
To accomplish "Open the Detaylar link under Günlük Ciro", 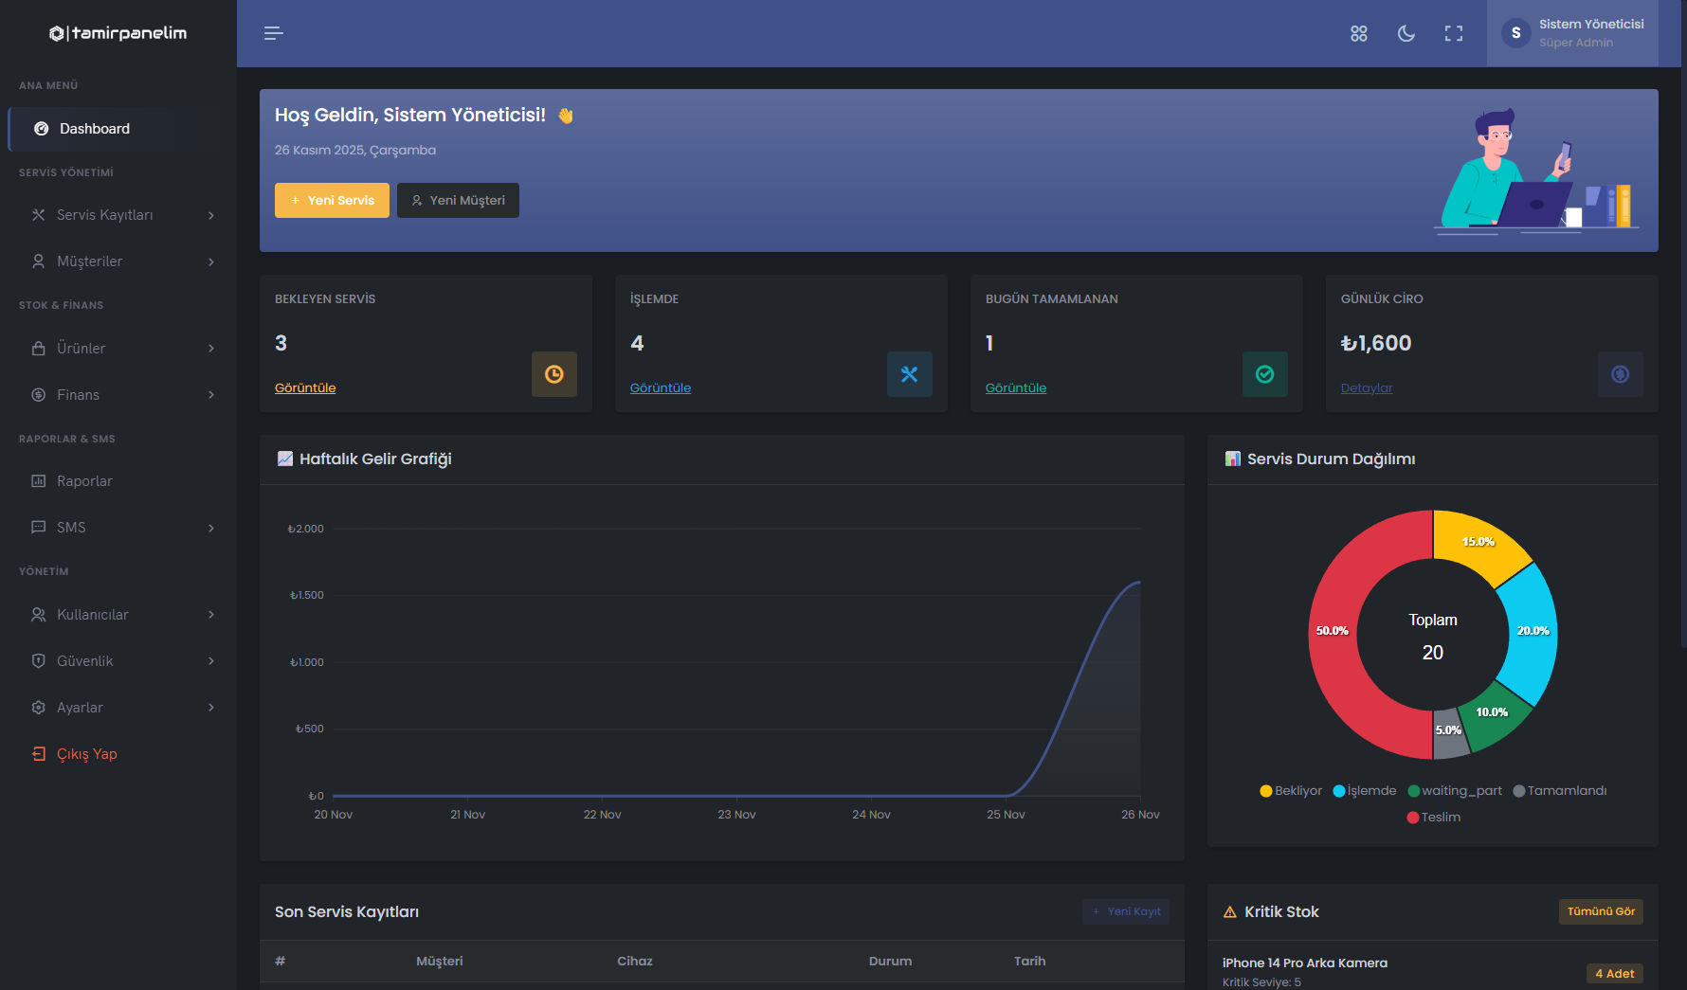I will (x=1367, y=387).
